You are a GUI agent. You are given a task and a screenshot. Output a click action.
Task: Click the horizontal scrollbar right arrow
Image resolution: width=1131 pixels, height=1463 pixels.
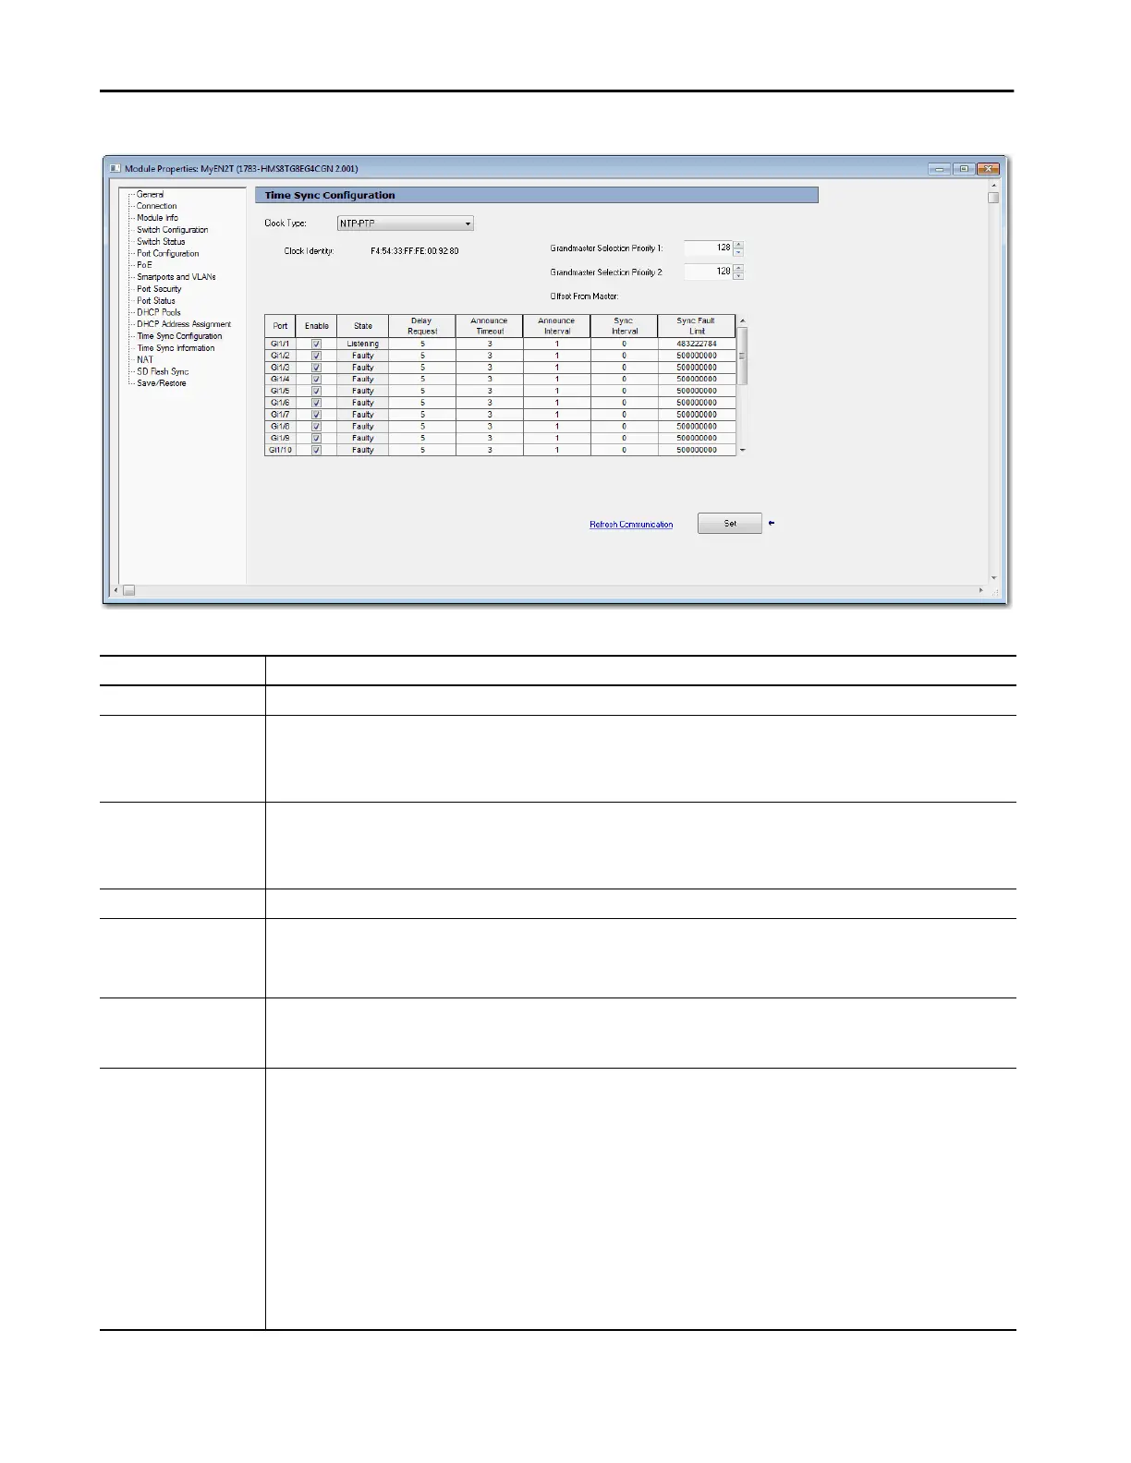point(981,590)
